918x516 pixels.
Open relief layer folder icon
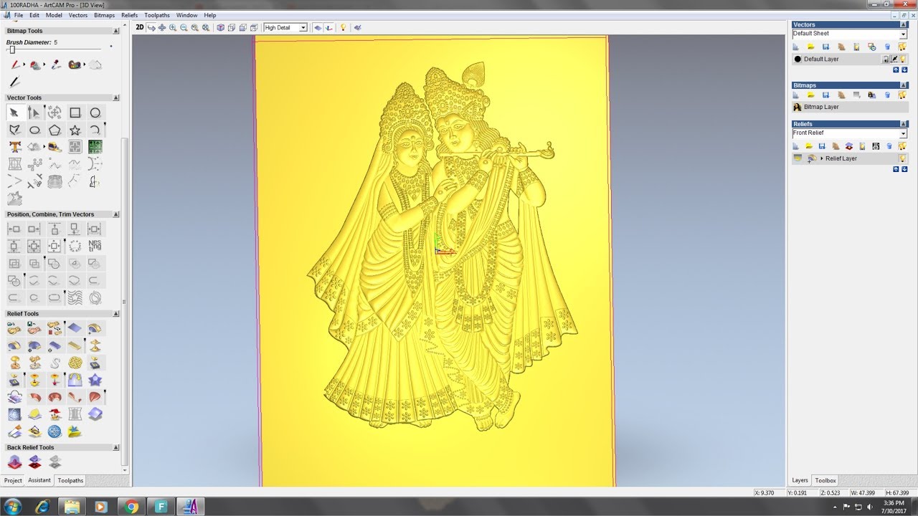810,146
